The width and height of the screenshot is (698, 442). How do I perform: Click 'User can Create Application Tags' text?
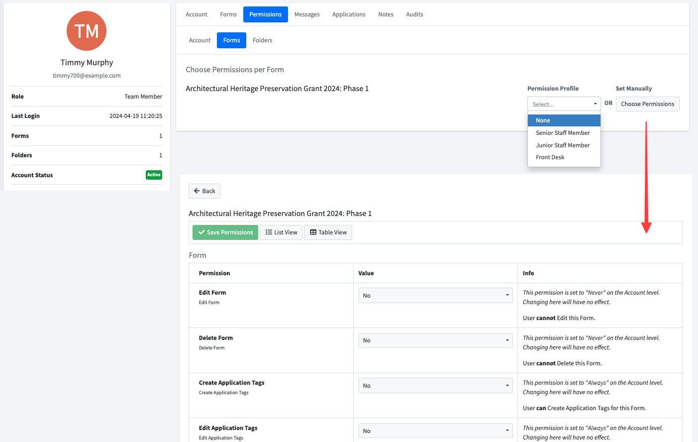(585, 408)
